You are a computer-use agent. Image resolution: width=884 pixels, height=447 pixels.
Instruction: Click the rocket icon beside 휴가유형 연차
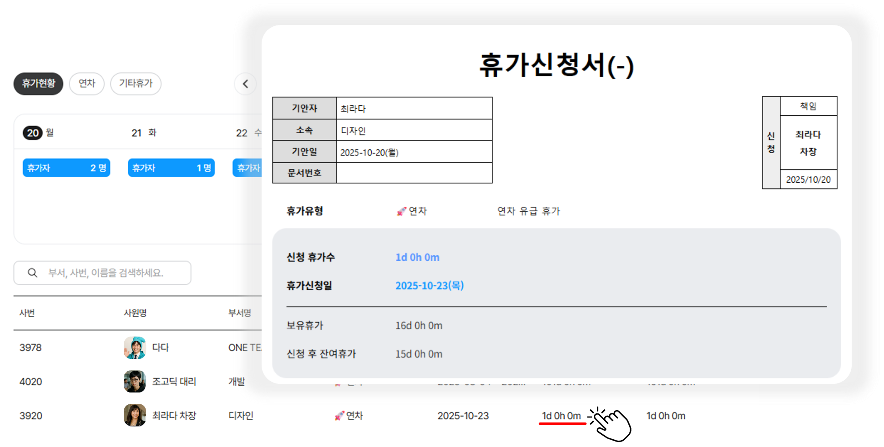(x=401, y=211)
